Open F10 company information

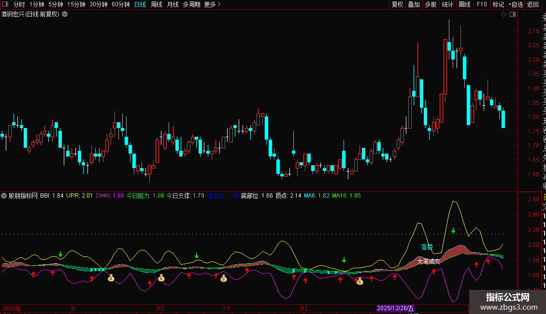coord(482,4)
